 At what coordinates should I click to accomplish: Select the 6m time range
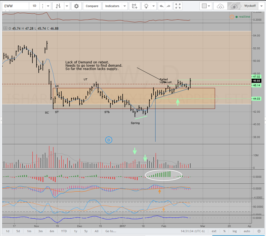coord(52,231)
